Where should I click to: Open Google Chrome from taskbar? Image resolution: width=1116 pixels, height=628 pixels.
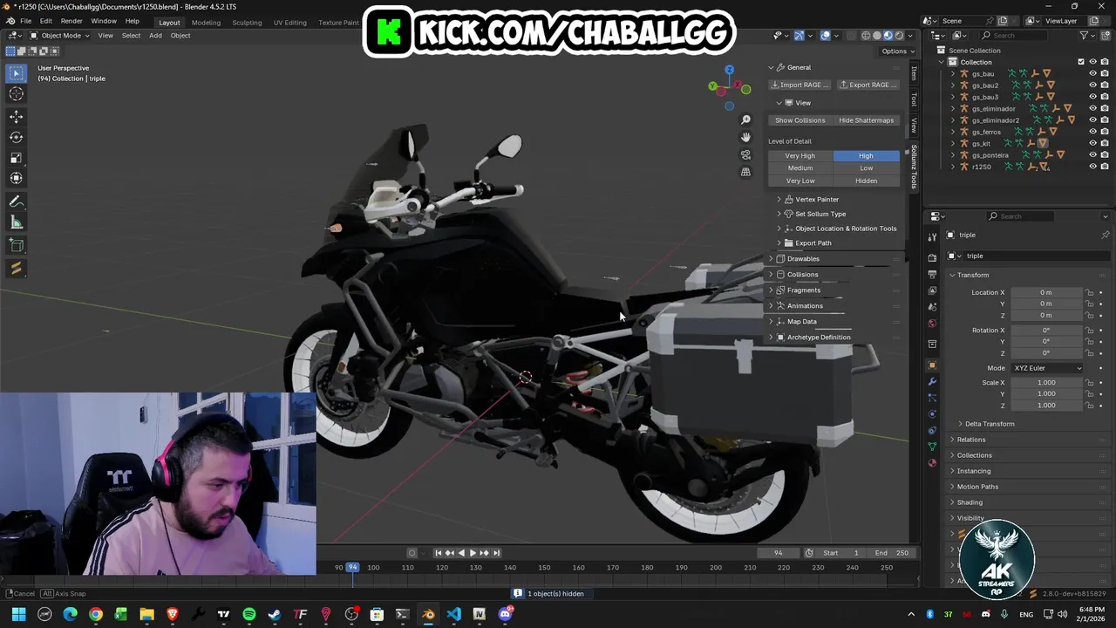[96, 615]
